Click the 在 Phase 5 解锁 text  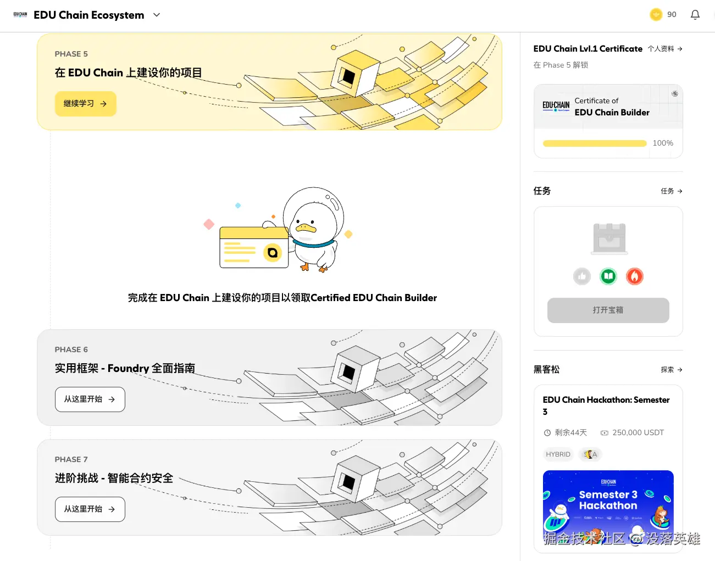tap(561, 65)
